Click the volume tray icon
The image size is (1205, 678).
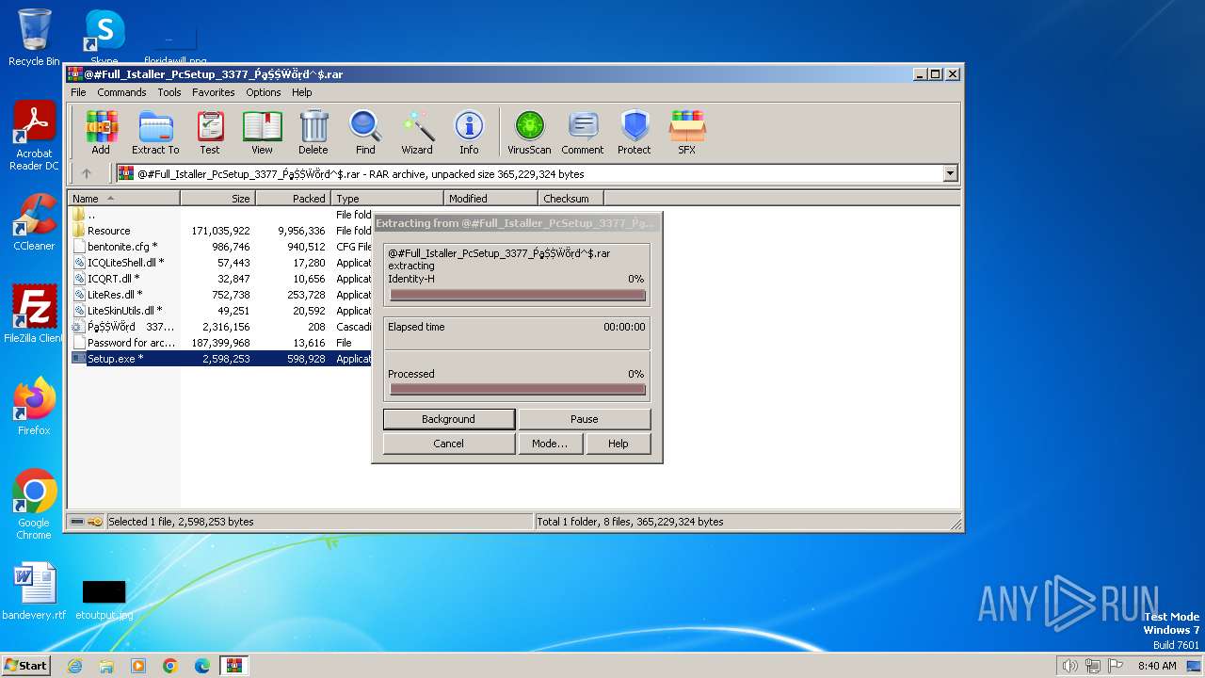[x=1069, y=666]
